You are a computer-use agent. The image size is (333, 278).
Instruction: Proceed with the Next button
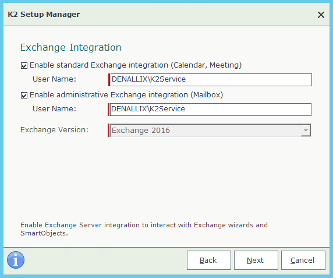coord(256,260)
